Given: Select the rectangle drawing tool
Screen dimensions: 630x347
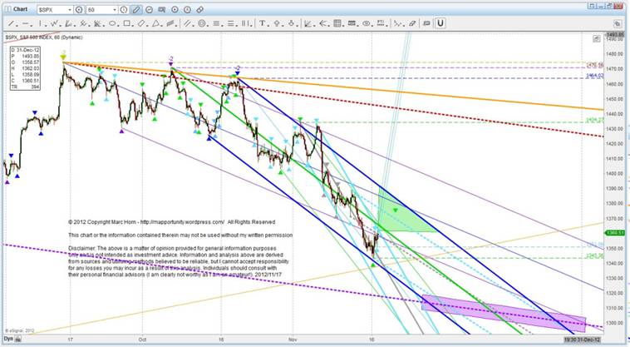Looking at the screenshot, I should click(126, 23).
